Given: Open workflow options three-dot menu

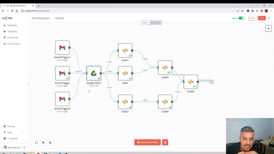Looking at the screenshot, I should (269, 18).
